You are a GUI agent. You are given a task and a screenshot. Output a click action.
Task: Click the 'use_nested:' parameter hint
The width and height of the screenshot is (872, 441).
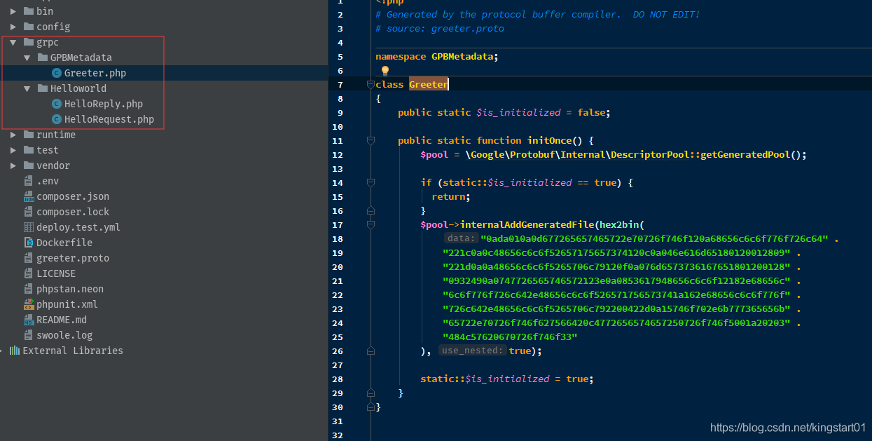click(473, 351)
